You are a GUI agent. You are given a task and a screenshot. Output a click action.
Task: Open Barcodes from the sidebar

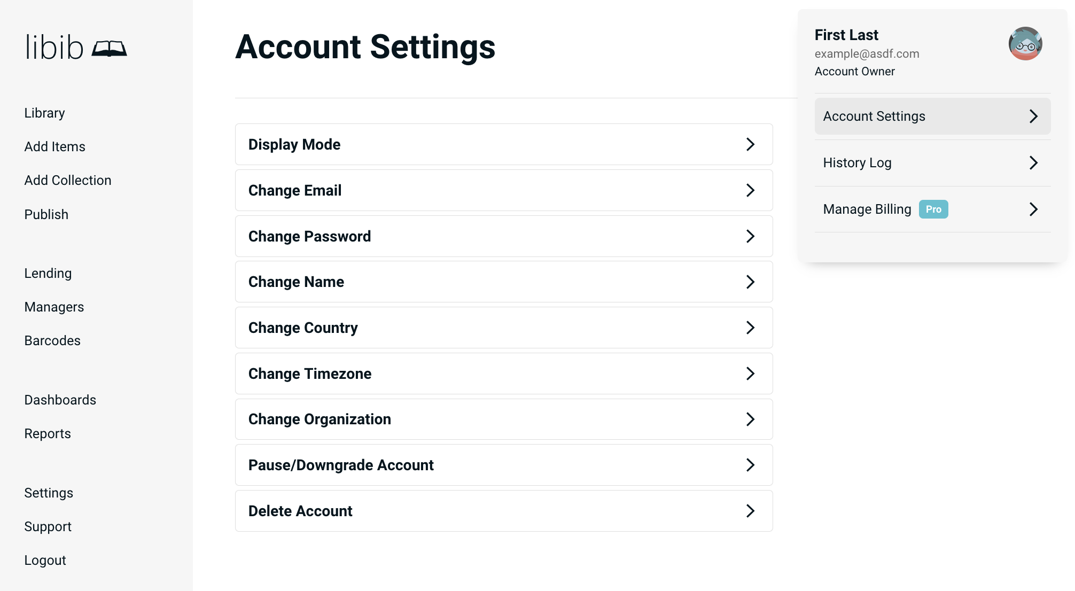pyautogui.click(x=52, y=341)
